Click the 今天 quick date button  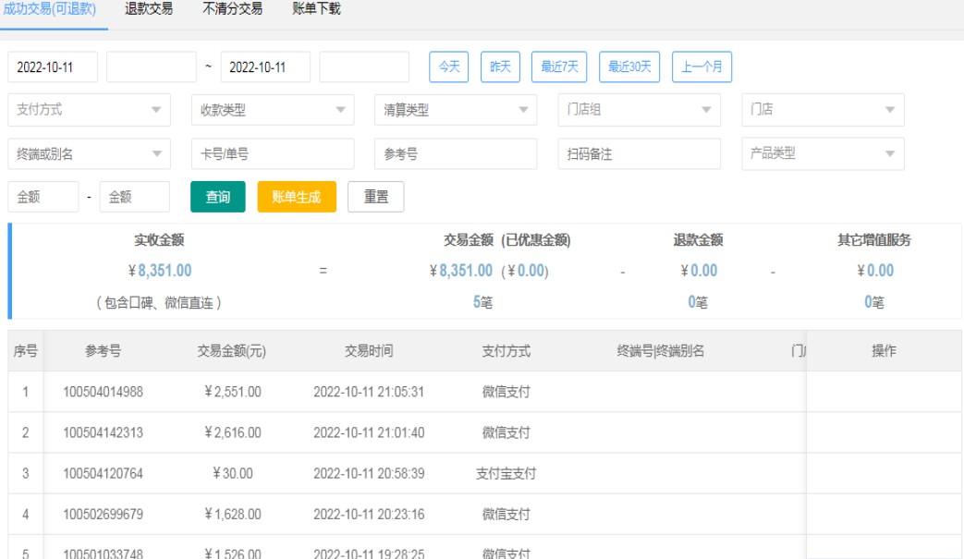pos(449,67)
